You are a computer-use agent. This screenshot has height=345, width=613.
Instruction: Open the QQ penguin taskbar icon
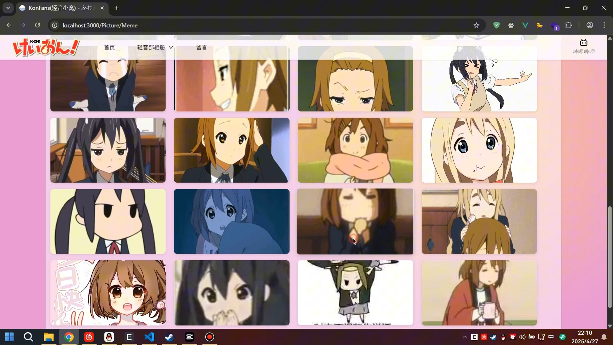click(x=109, y=337)
